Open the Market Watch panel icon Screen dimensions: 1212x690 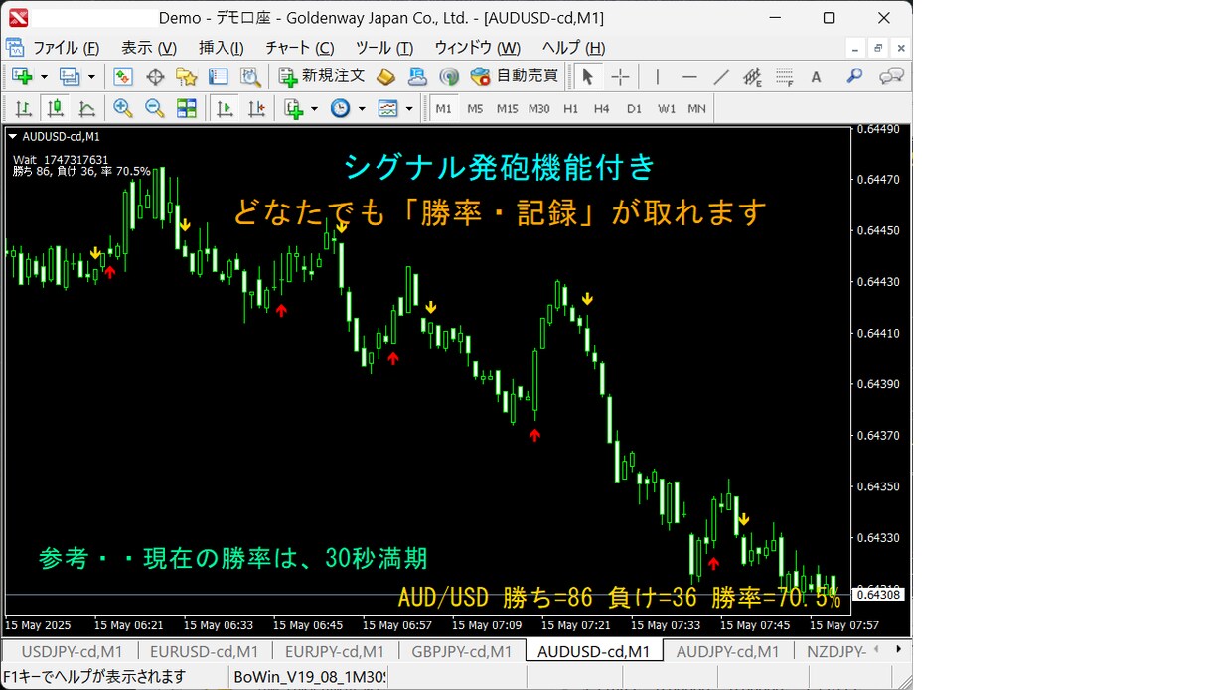point(123,76)
